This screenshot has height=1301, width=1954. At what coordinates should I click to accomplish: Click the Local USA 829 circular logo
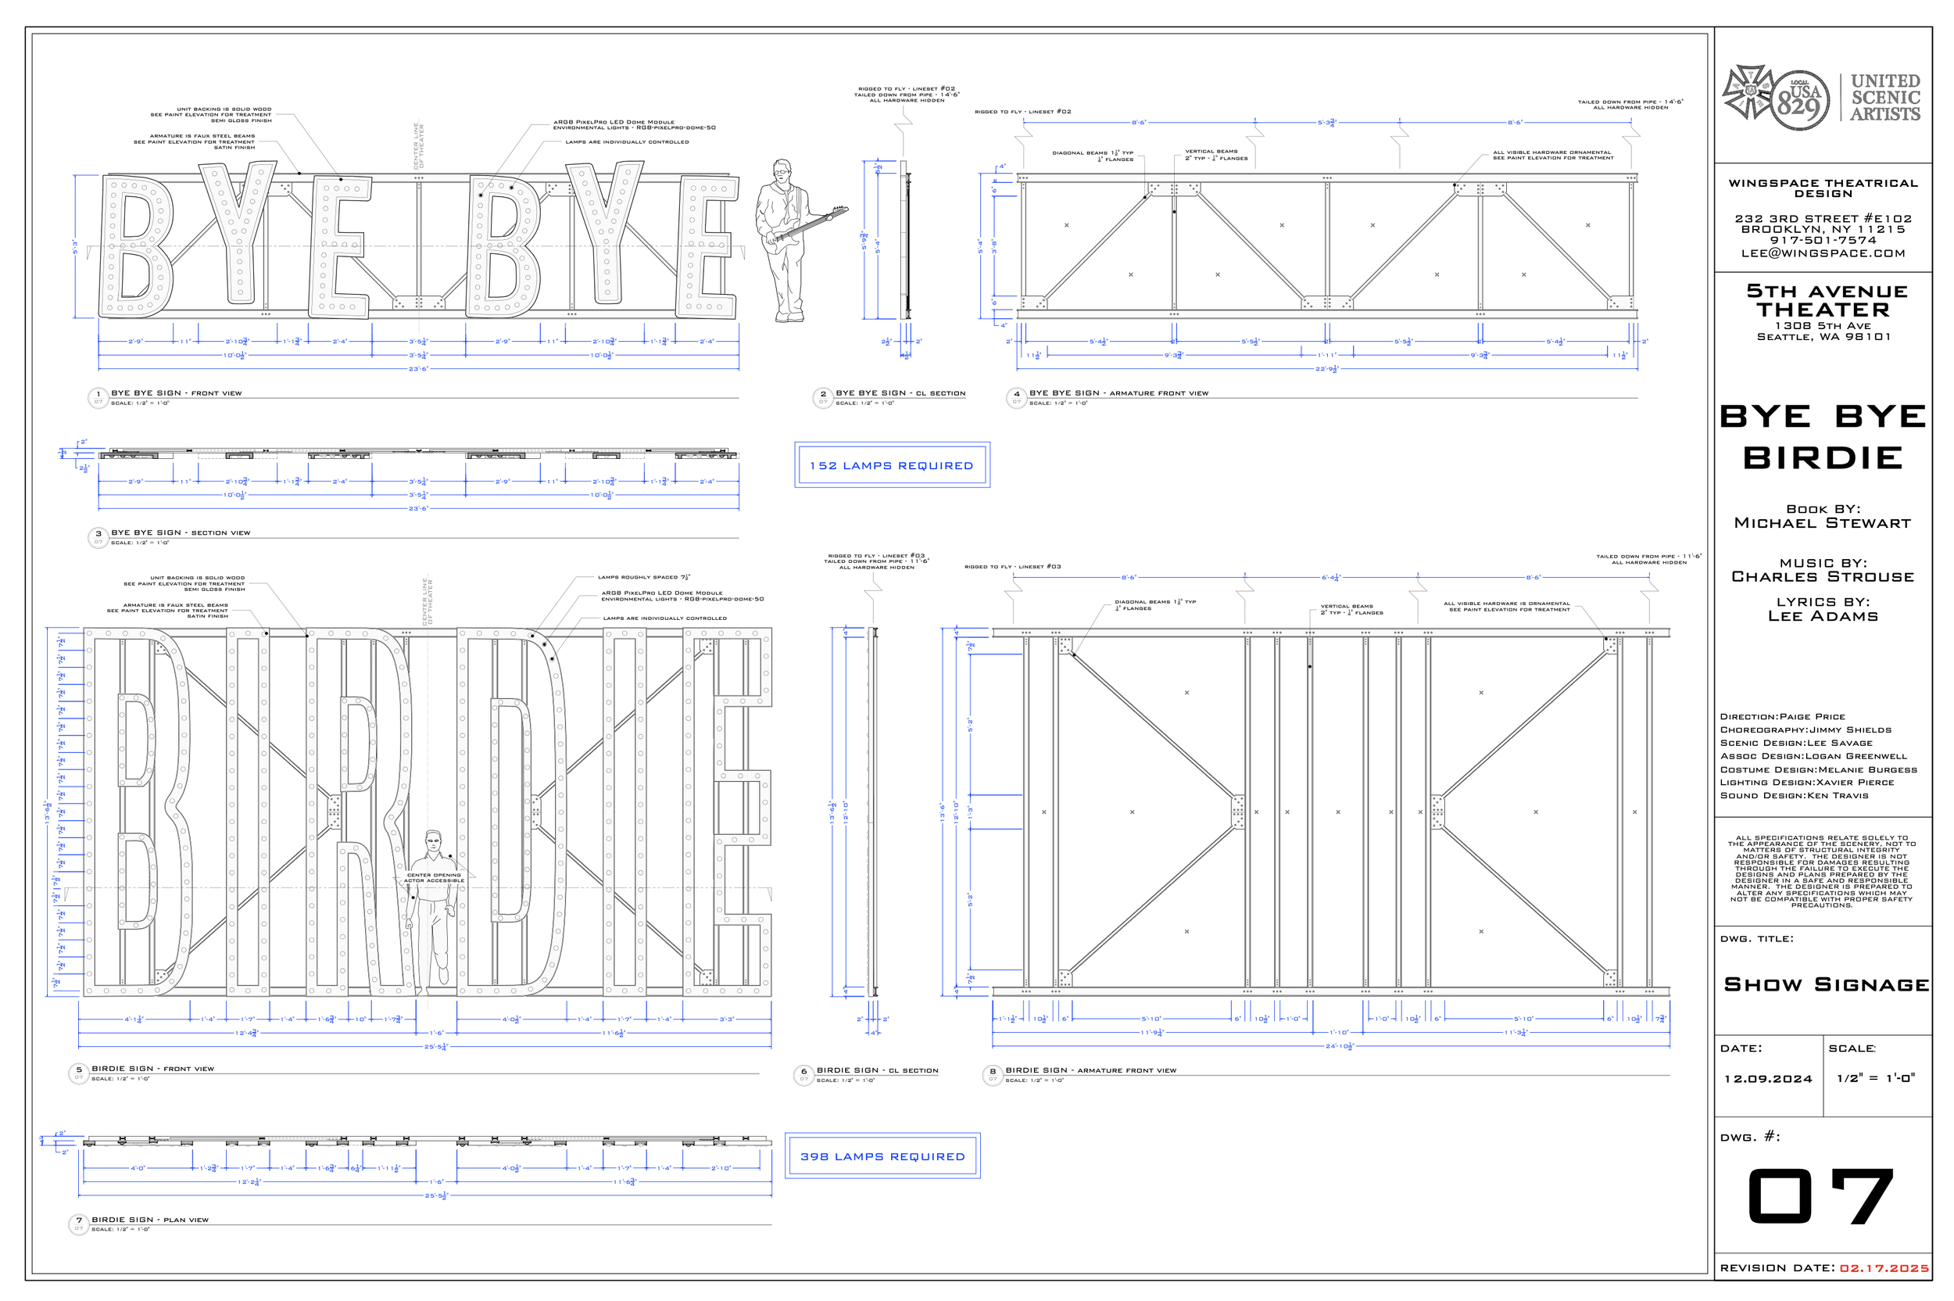1802,100
